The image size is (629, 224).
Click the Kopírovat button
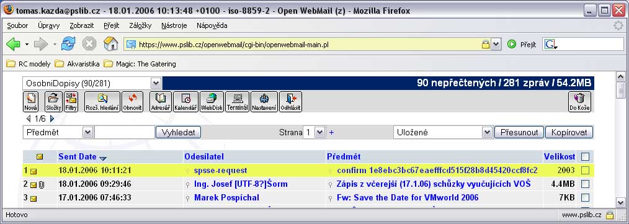[569, 132]
